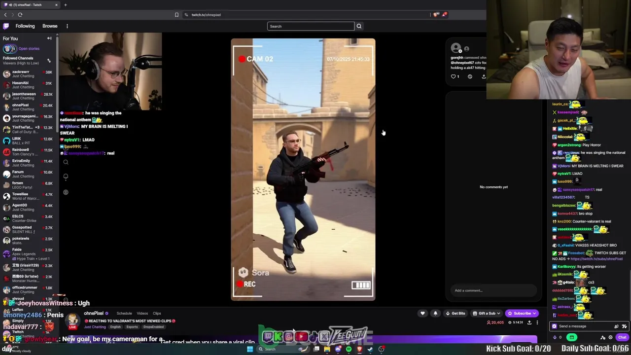
Task: Share the stream via upload icon
Action: point(529,322)
